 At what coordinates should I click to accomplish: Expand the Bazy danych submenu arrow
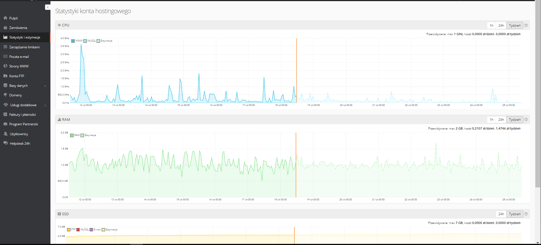[x=45, y=86]
